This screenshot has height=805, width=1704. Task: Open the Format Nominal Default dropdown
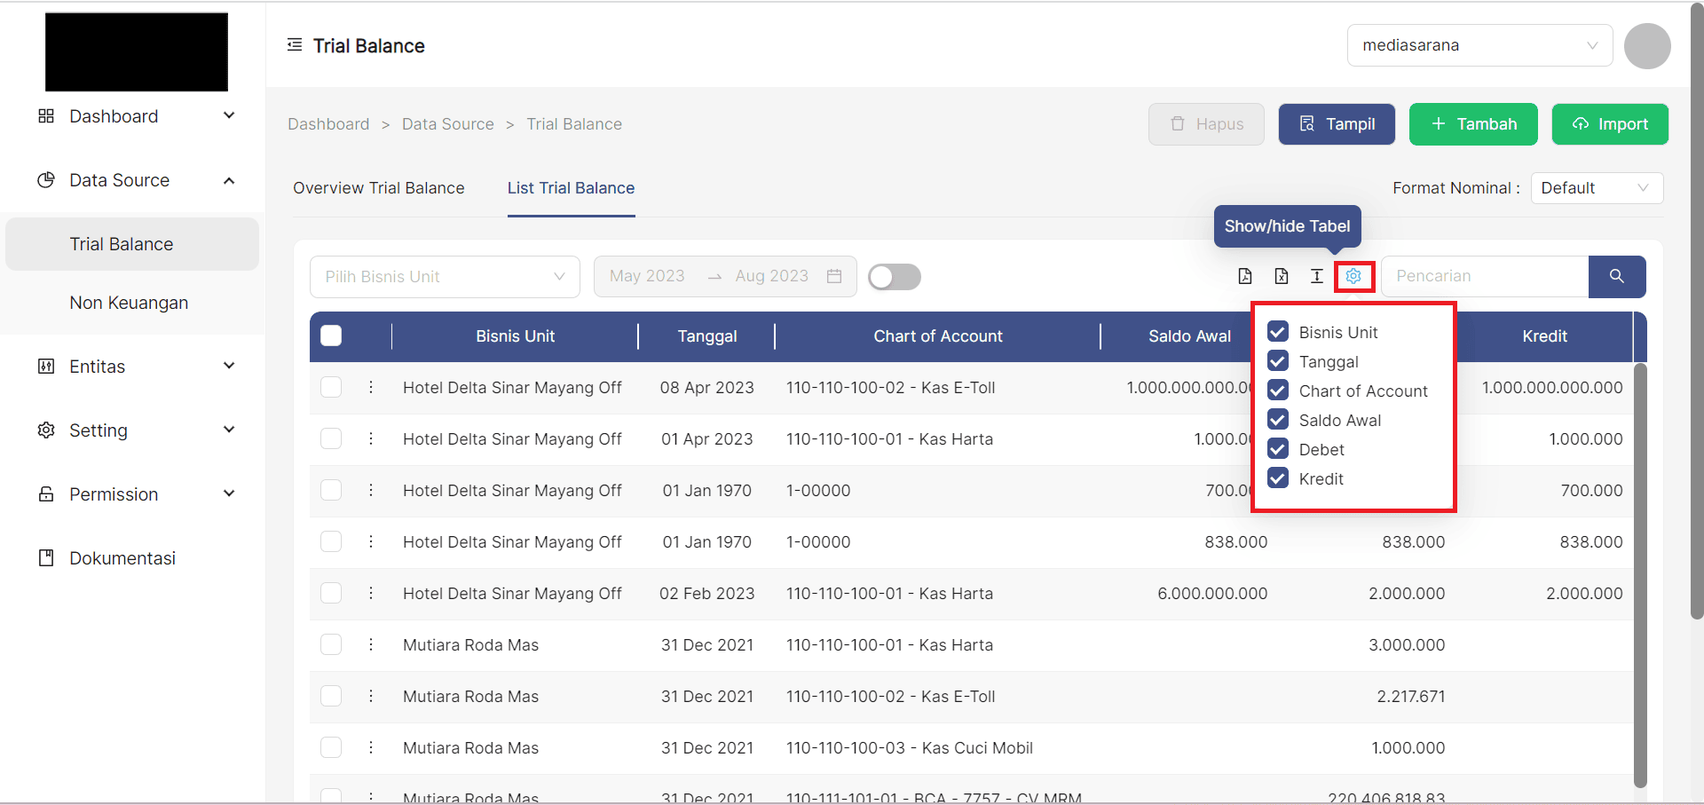[x=1596, y=188]
